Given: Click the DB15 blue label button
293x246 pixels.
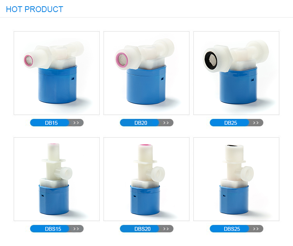Looking at the screenshot, I should click(50, 123).
